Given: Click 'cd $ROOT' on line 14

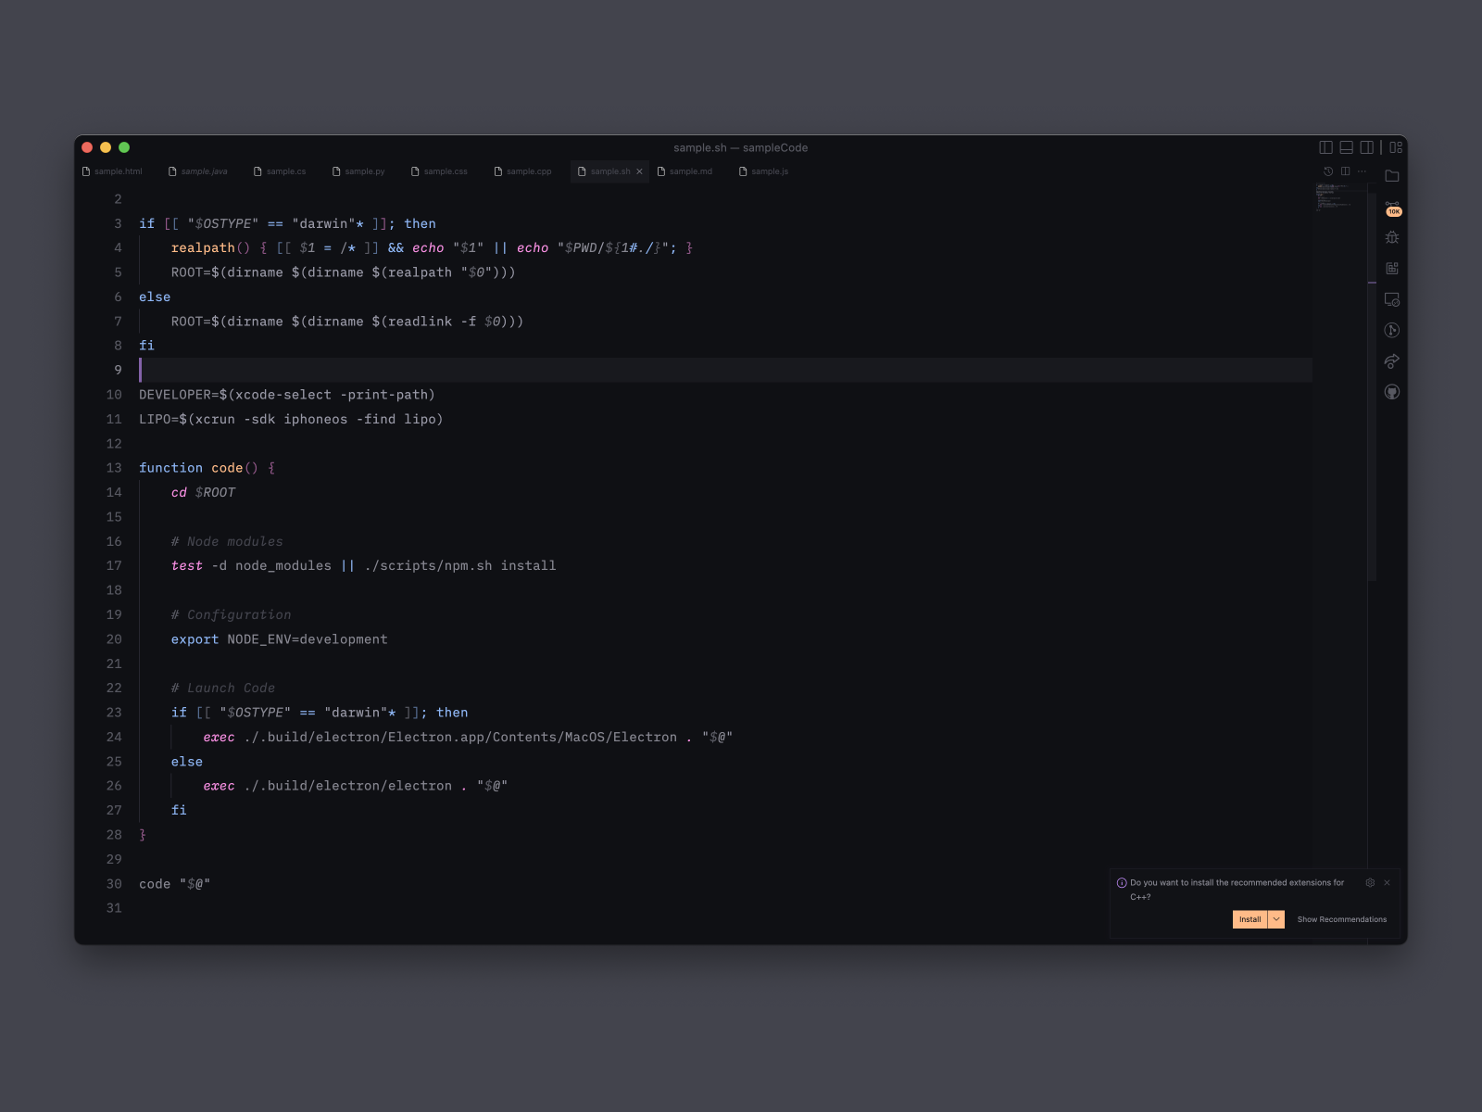Looking at the screenshot, I should tap(203, 492).
